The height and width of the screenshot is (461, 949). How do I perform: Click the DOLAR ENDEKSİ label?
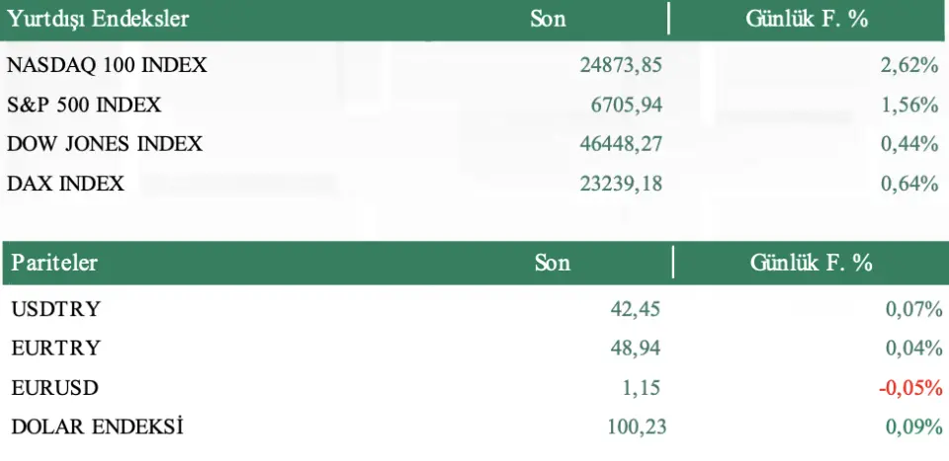(x=98, y=427)
